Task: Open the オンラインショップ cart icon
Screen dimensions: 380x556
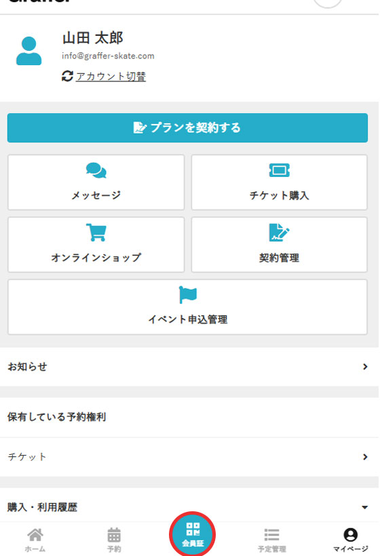Action: point(96,233)
